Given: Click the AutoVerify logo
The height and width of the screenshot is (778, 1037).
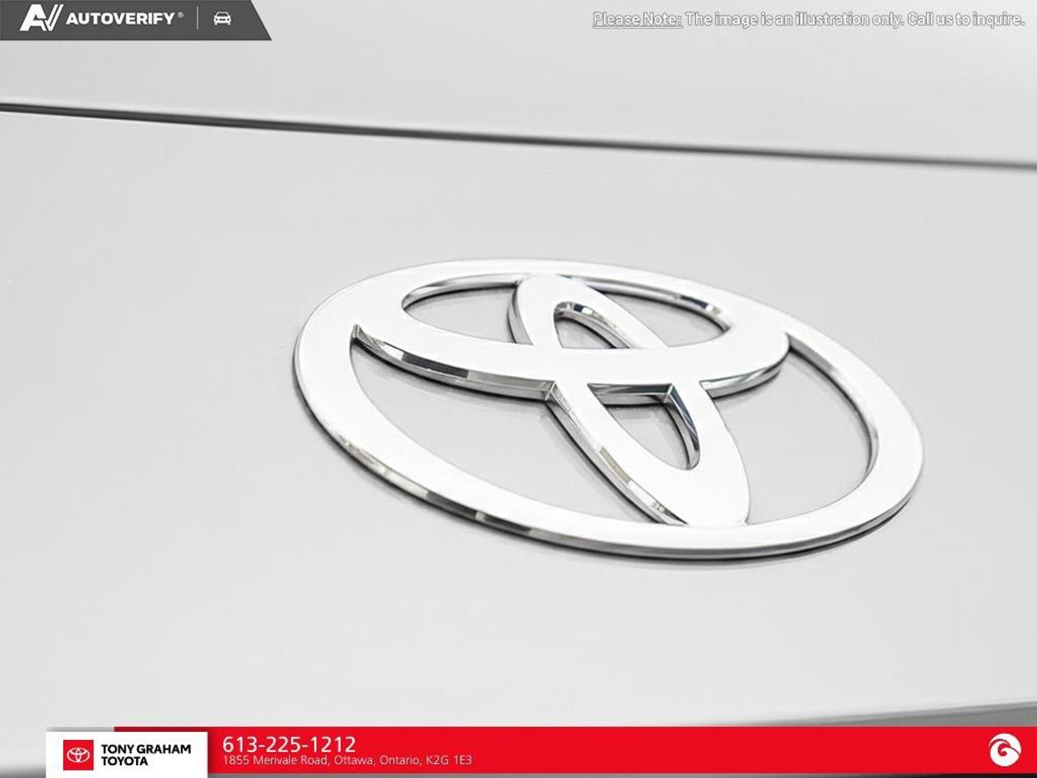Looking at the screenshot, I should click(x=102, y=18).
